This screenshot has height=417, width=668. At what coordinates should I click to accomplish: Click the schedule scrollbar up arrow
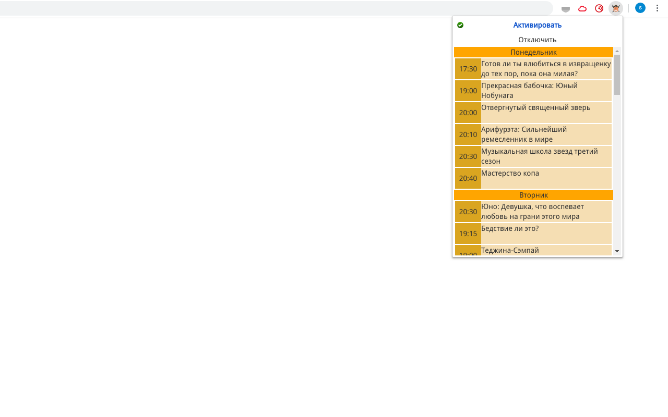tap(617, 51)
